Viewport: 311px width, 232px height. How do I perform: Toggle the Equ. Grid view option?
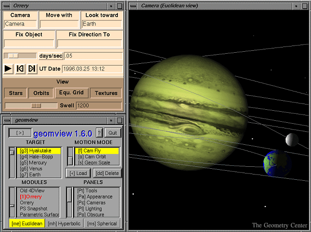[x=70, y=93]
